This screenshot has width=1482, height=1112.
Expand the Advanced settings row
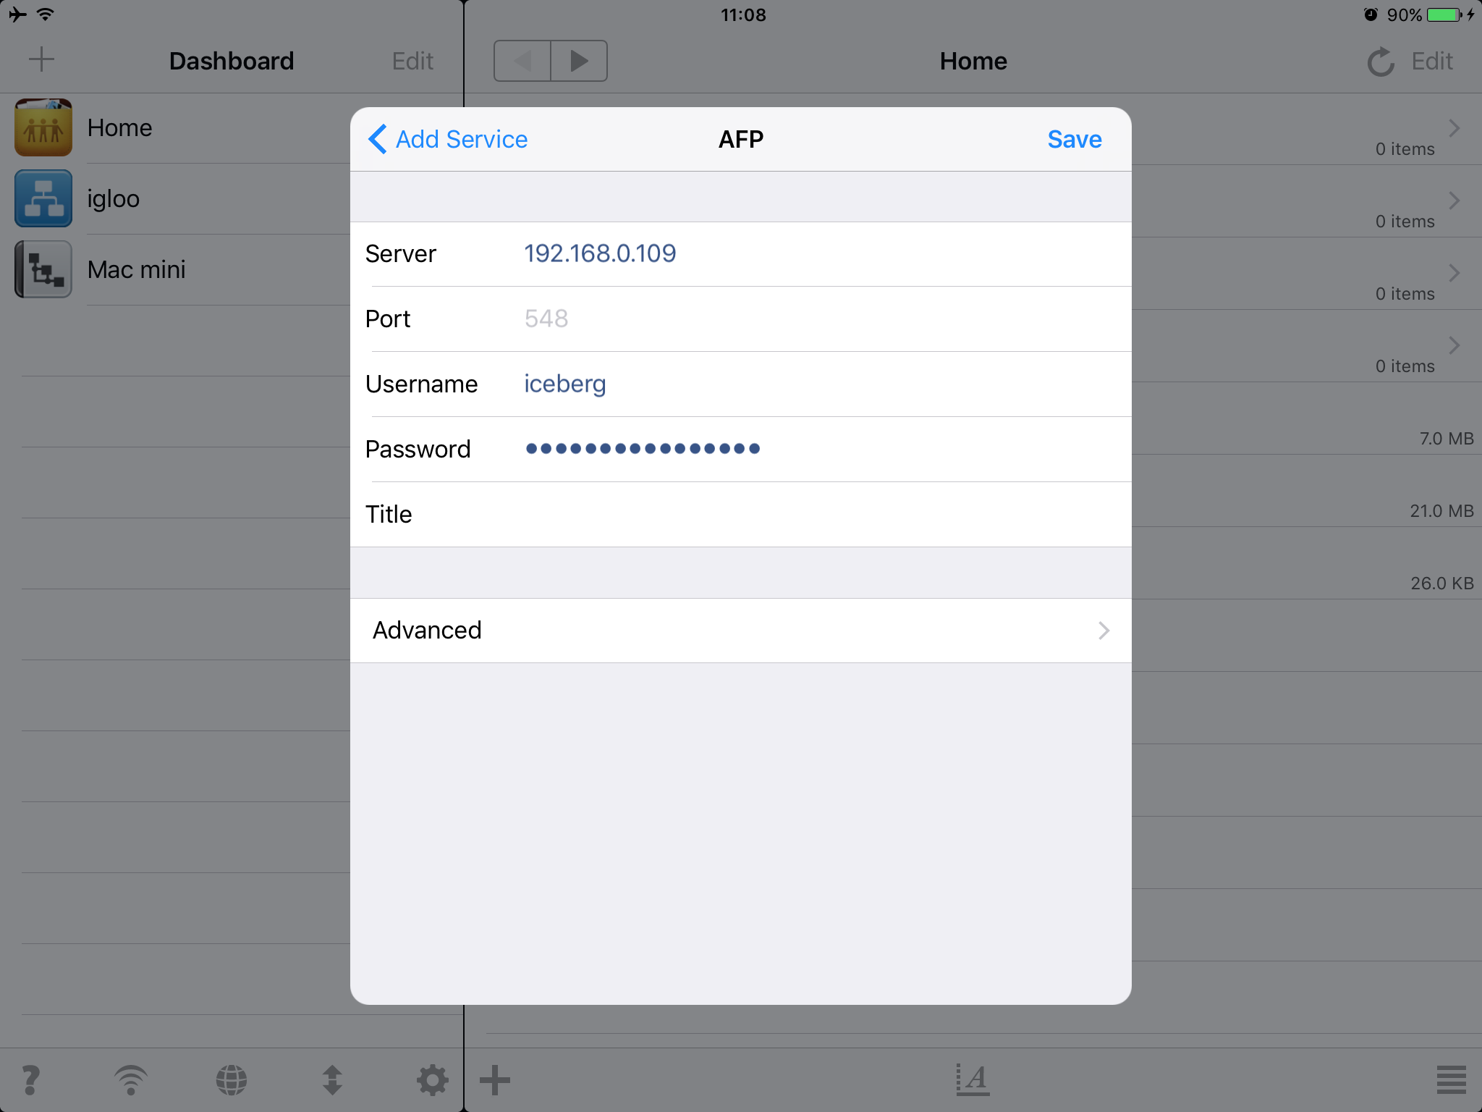pos(740,630)
